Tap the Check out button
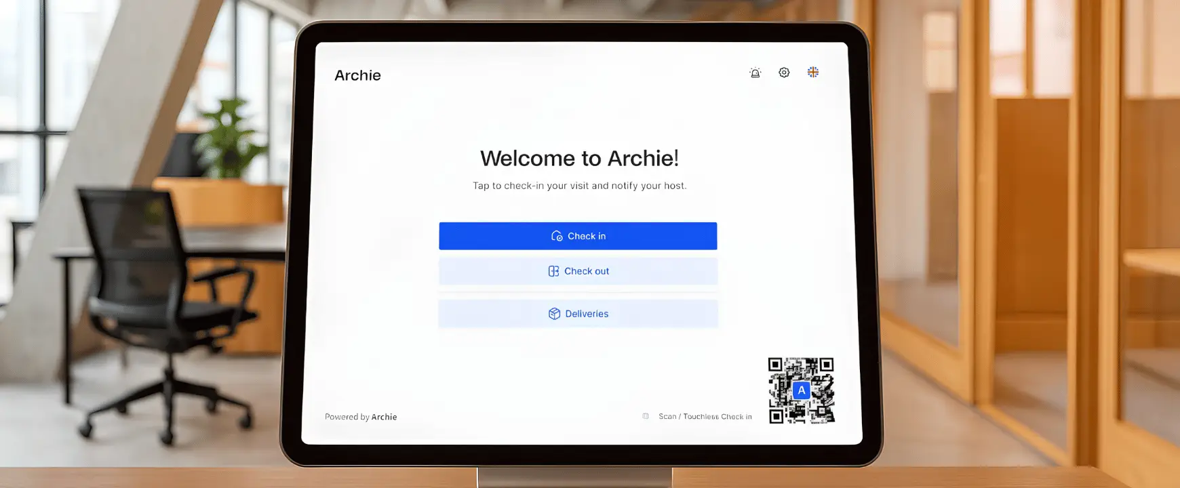Viewport: 1180px width, 488px height. click(578, 271)
